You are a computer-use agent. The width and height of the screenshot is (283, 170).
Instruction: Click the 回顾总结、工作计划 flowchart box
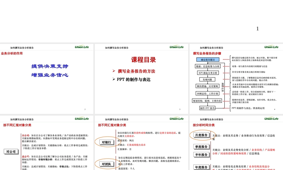click(x=207, y=93)
